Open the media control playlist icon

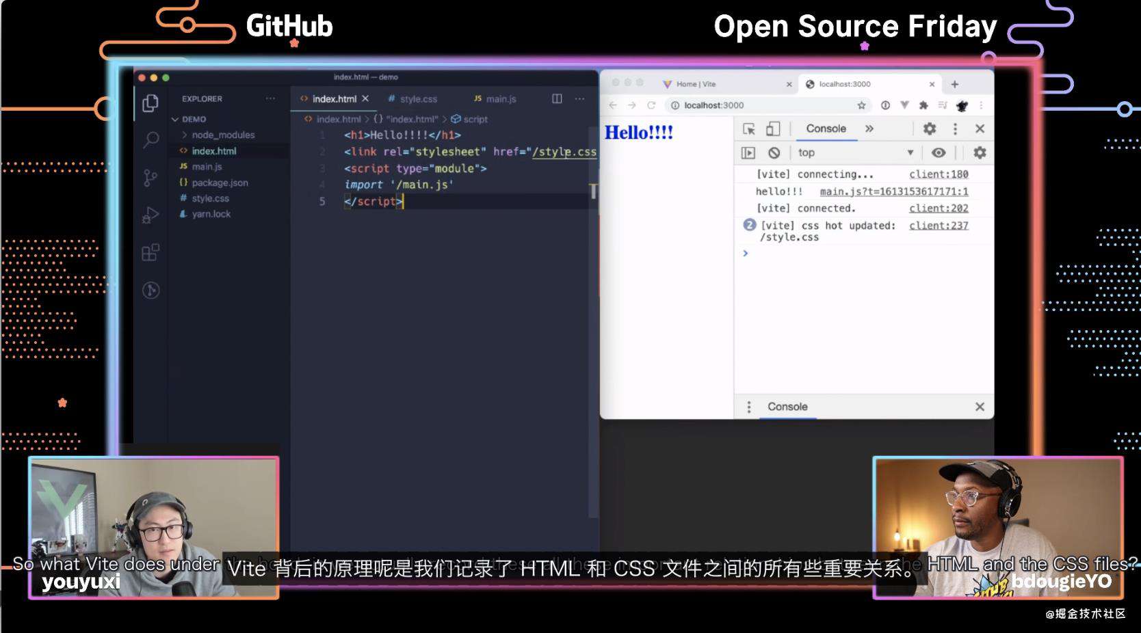coord(942,105)
